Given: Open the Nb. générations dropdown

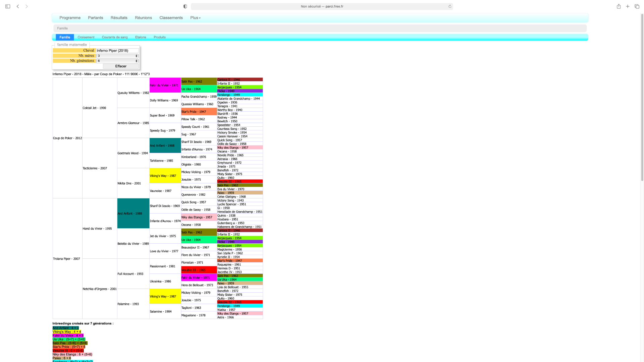Looking at the screenshot, I should (117, 61).
